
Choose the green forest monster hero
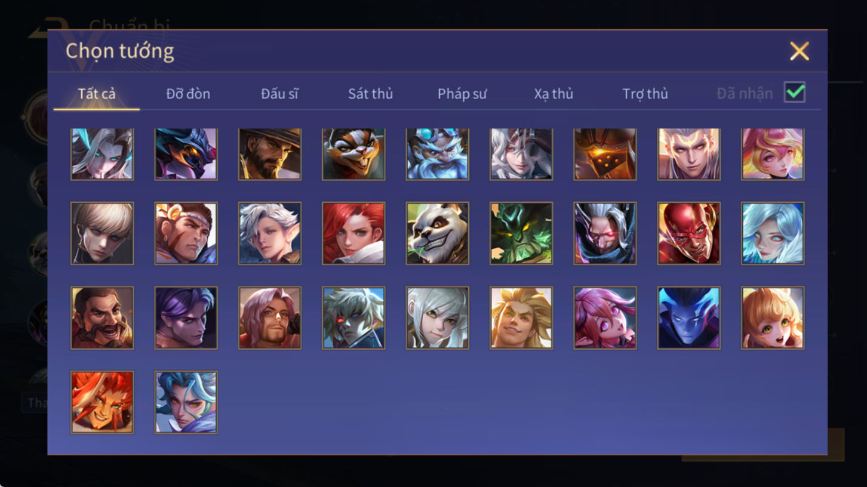click(521, 233)
